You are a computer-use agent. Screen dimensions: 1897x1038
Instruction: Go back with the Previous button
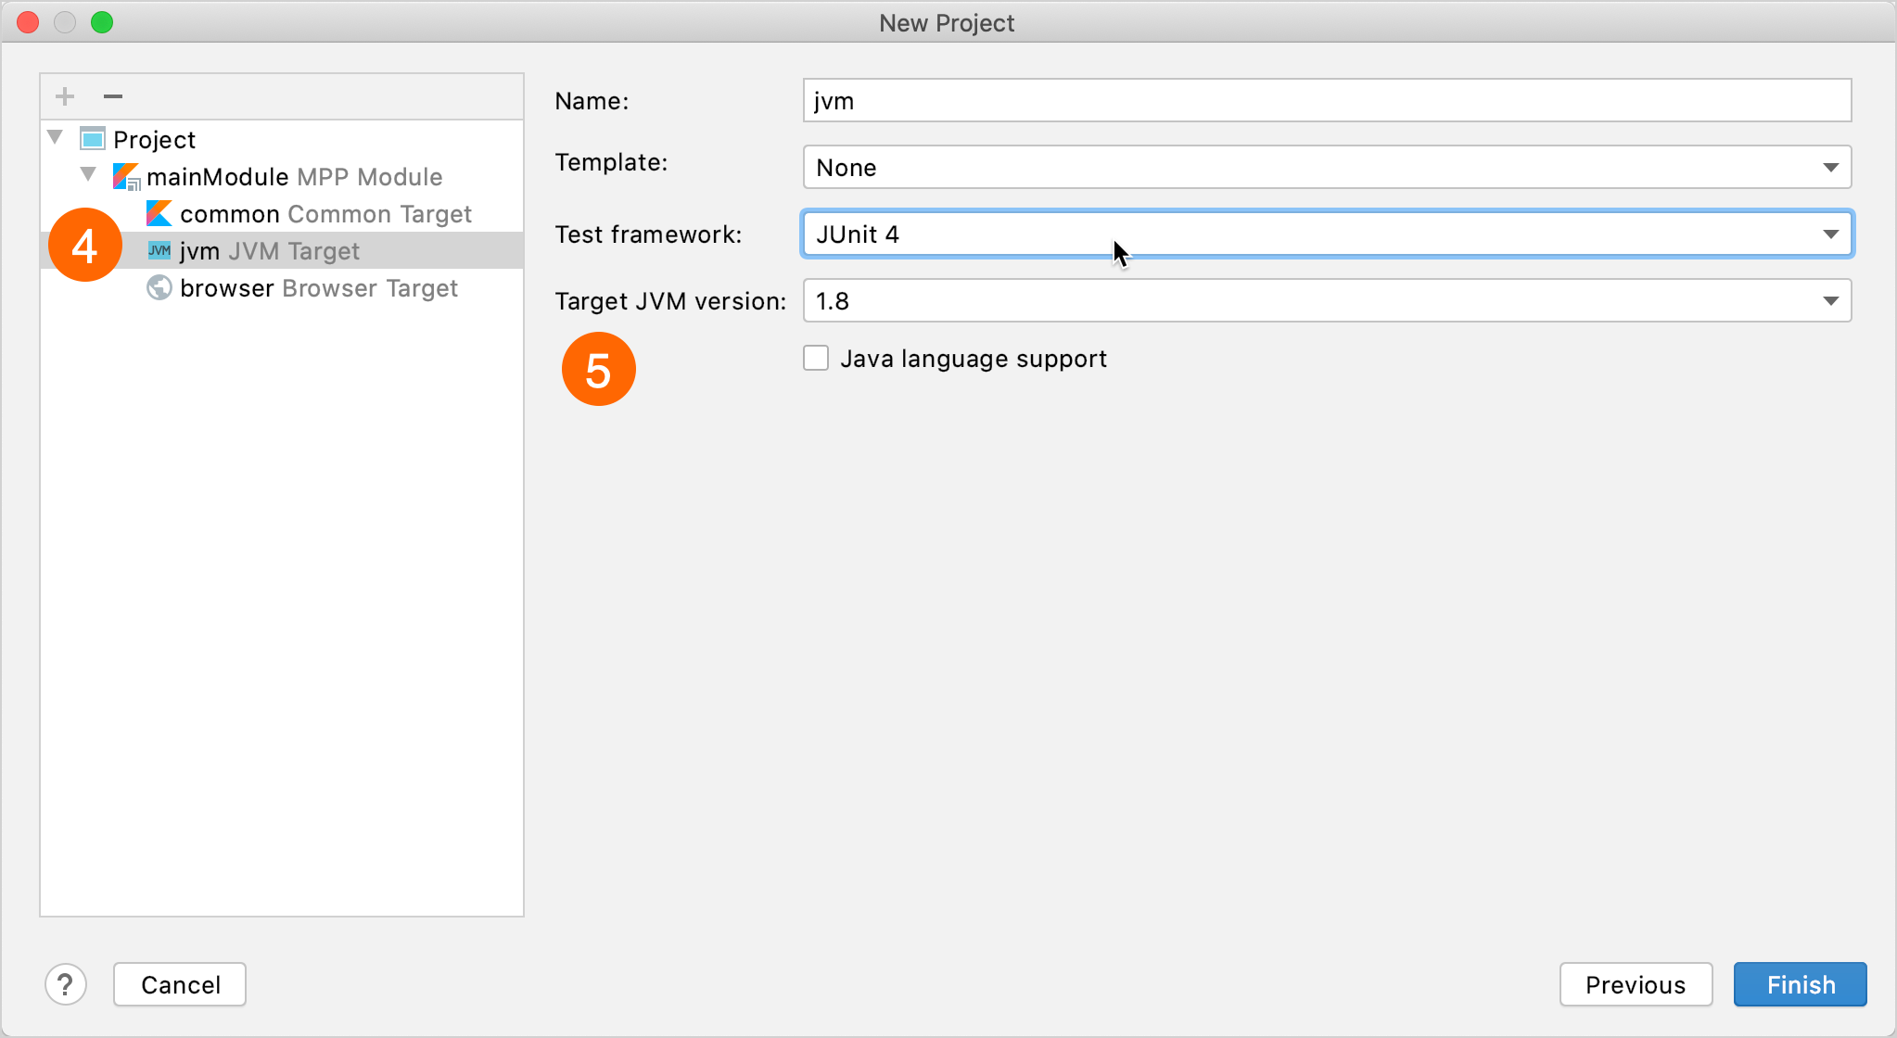[1635, 984]
